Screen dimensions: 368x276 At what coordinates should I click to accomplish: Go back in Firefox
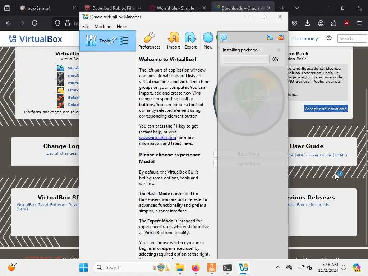[x=9, y=23]
